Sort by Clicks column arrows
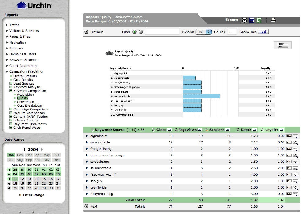The height and width of the screenshot is (214, 301). (153, 130)
